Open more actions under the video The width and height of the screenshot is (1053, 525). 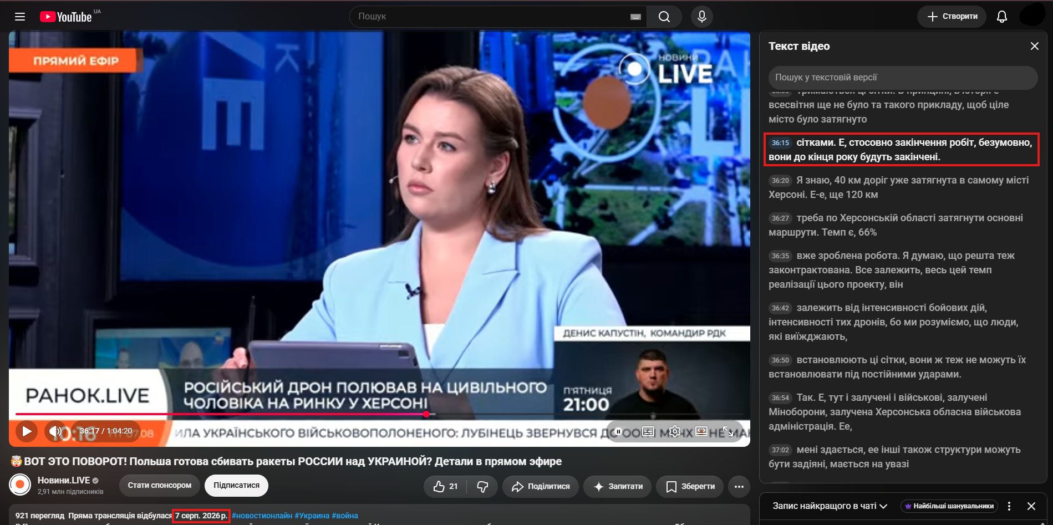[x=739, y=486]
